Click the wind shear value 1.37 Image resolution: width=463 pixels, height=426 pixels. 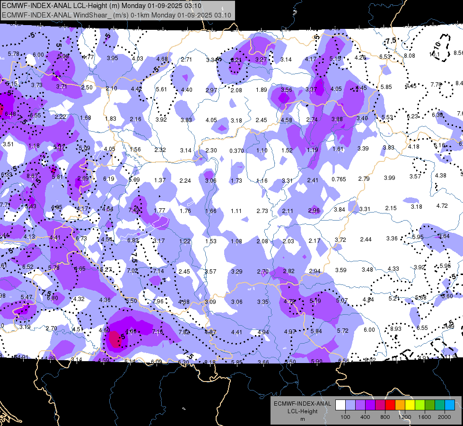click(x=160, y=180)
